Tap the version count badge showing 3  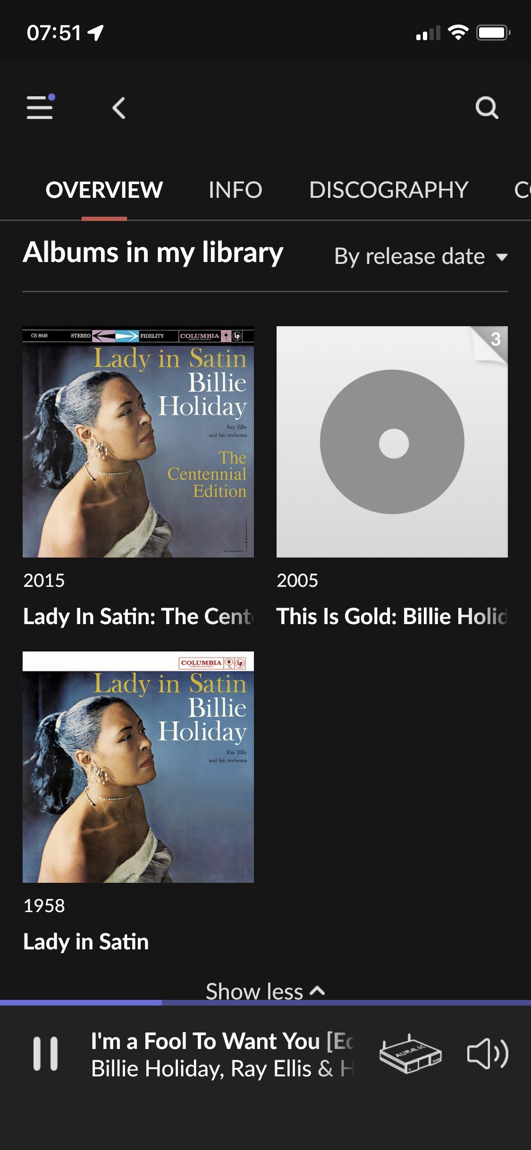pos(495,339)
